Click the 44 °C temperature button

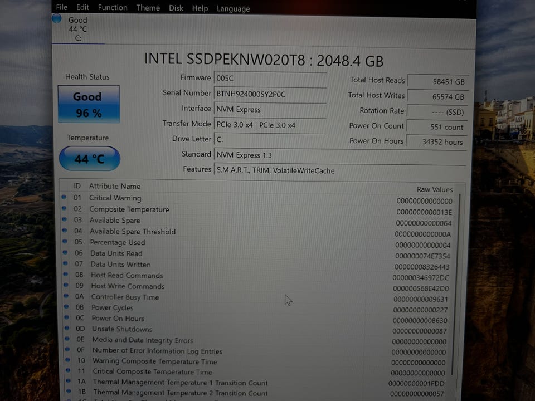click(89, 159)
